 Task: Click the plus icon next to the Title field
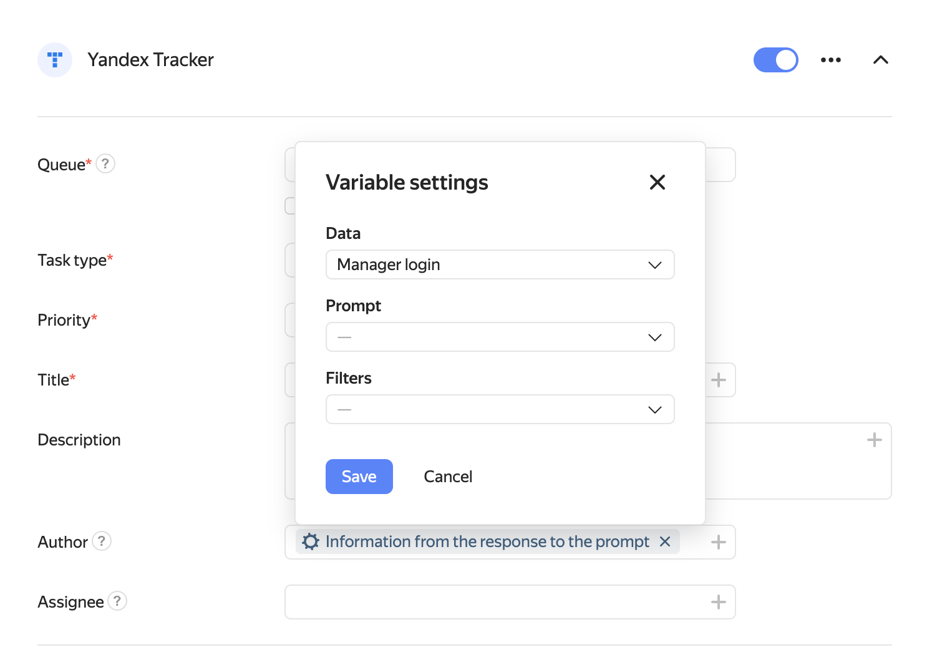[718, 380]
